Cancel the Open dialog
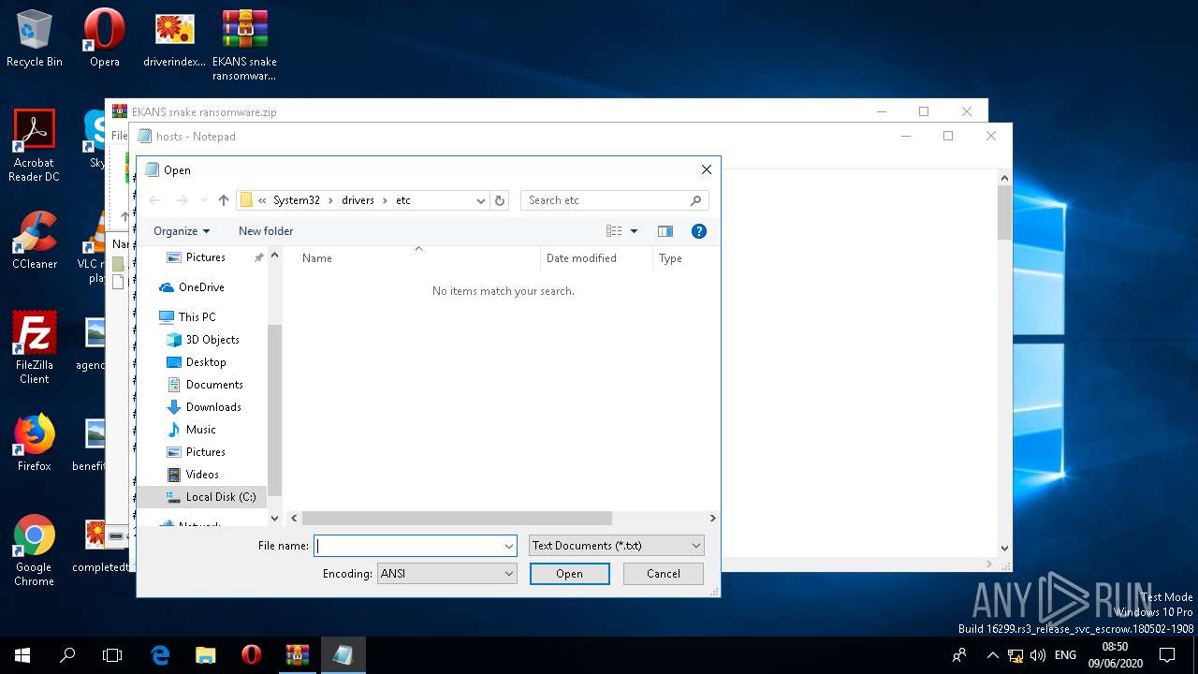 tap(664, 574)
